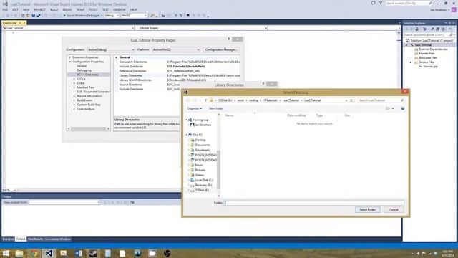Viewport: 458px width, 258px height.
Task: Click the New folder button
Action: pos(216,108)
